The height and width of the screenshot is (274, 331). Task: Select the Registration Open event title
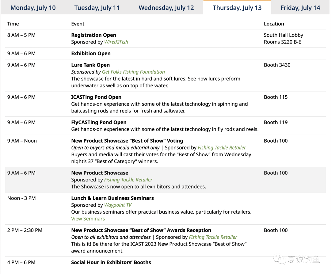93,35
